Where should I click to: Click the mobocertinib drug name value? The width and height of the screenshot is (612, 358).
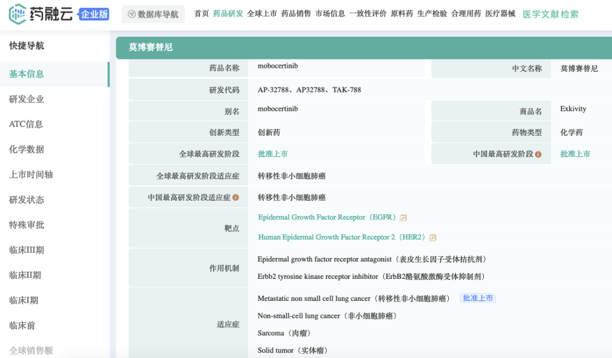[278, 66]
